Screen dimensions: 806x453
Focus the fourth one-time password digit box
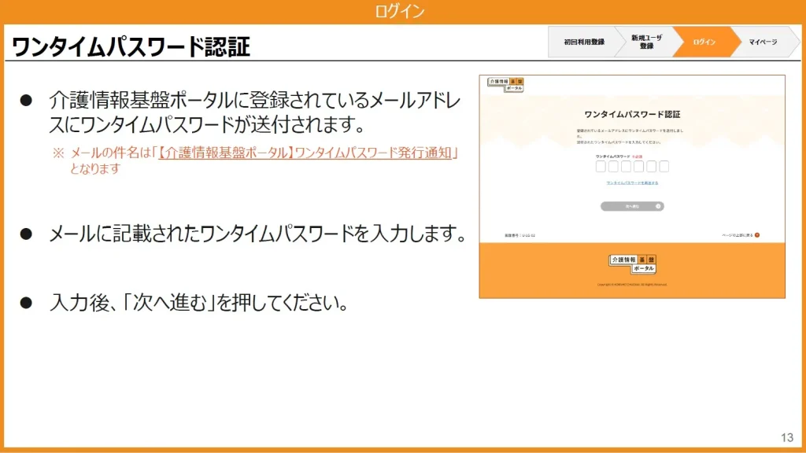638,167
